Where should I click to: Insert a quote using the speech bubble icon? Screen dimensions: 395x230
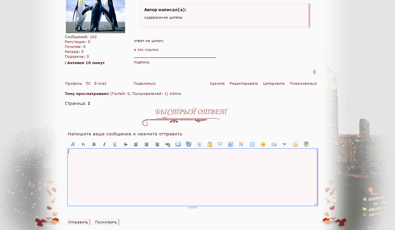point(220,144)
